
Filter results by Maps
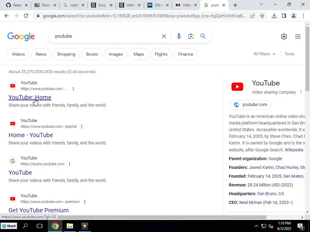click(139, 54)
